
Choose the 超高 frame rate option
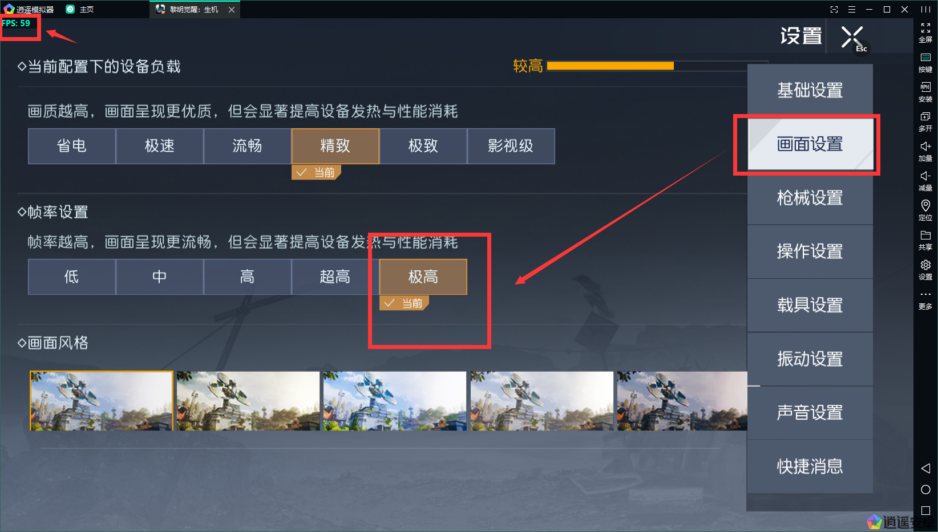[x=335, y=277]
